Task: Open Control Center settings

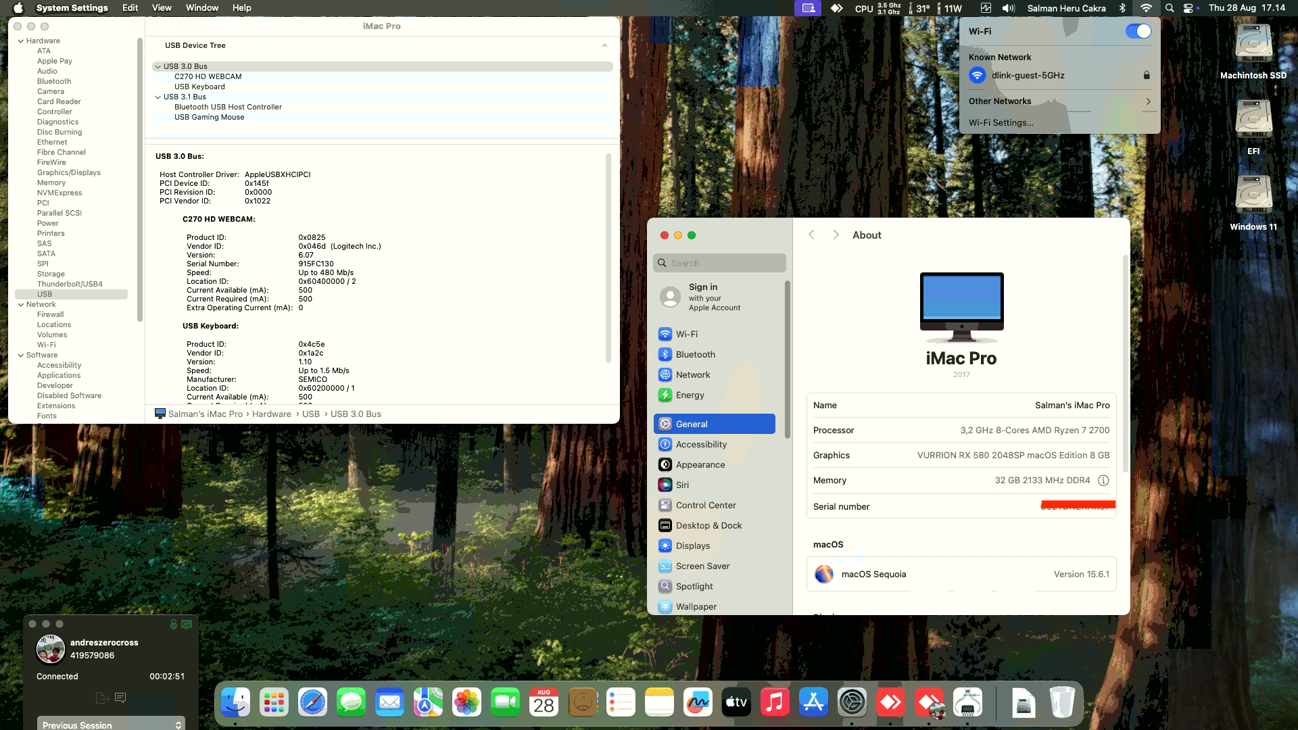Action: tap(705, 505)
